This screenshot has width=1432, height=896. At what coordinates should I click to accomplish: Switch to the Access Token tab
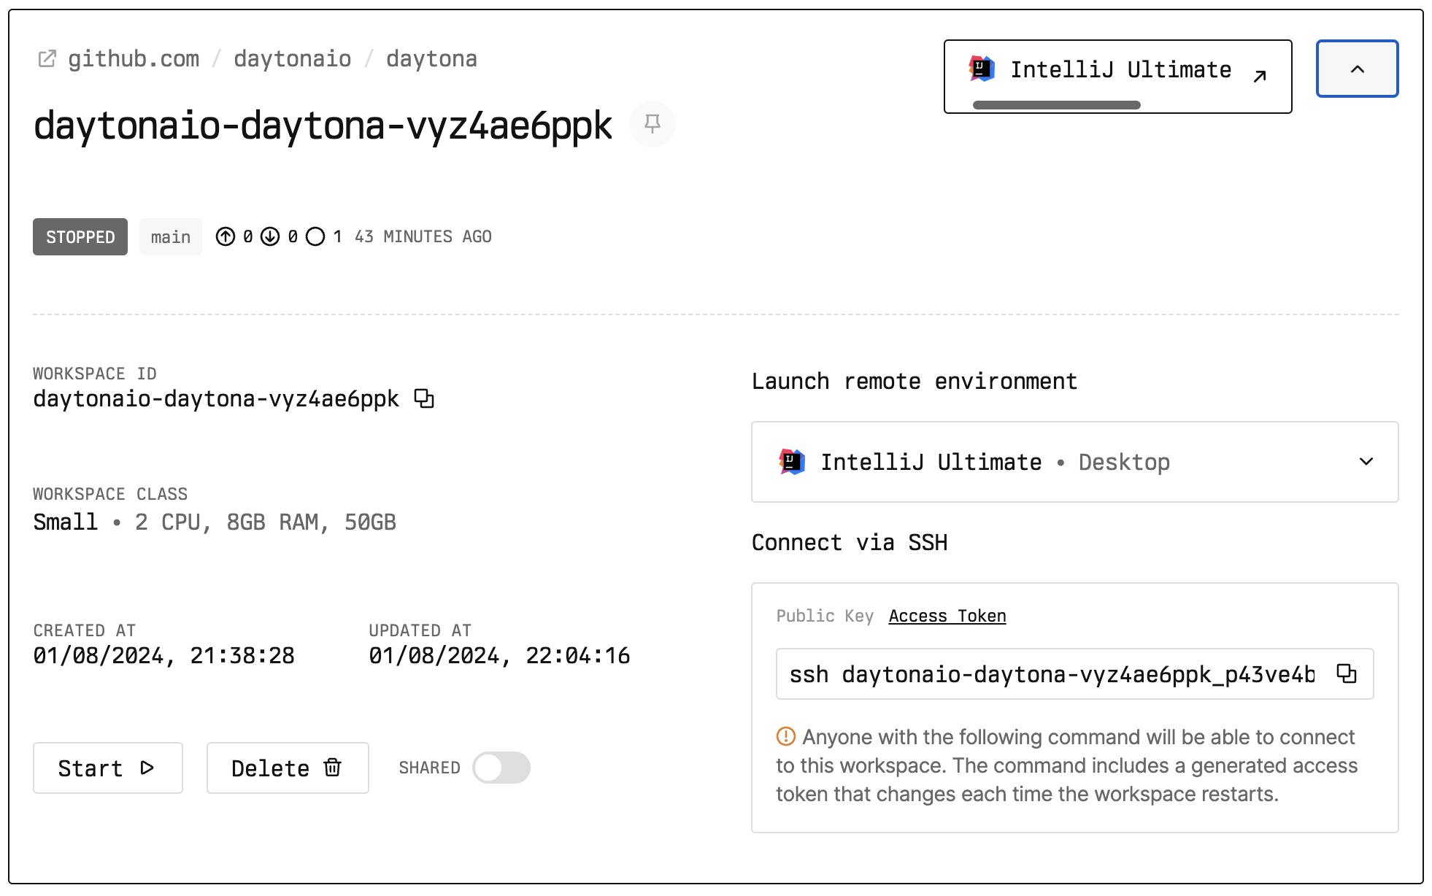point(947,616)
